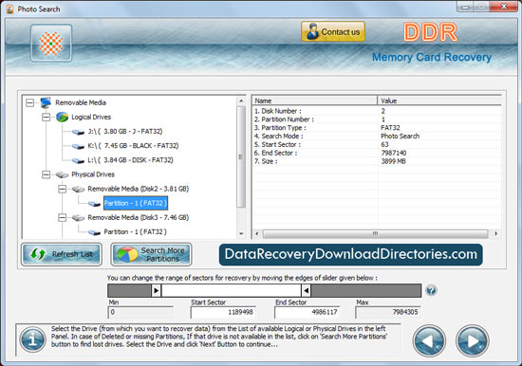Collapse the Removable Media root node

coord(30,102)
